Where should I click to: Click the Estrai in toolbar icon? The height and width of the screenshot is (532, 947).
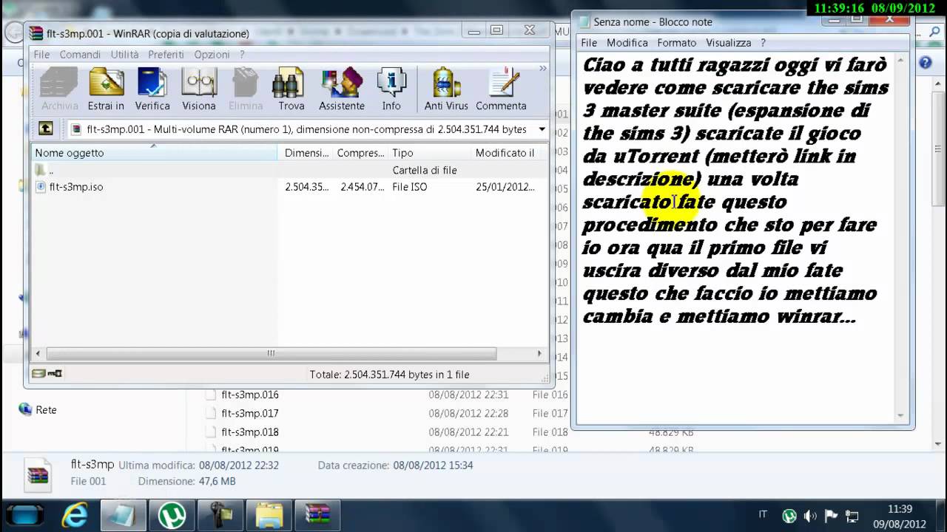[x=107, y=89]
